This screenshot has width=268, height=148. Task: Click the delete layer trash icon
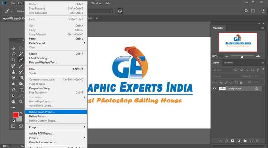click(257, 141)
